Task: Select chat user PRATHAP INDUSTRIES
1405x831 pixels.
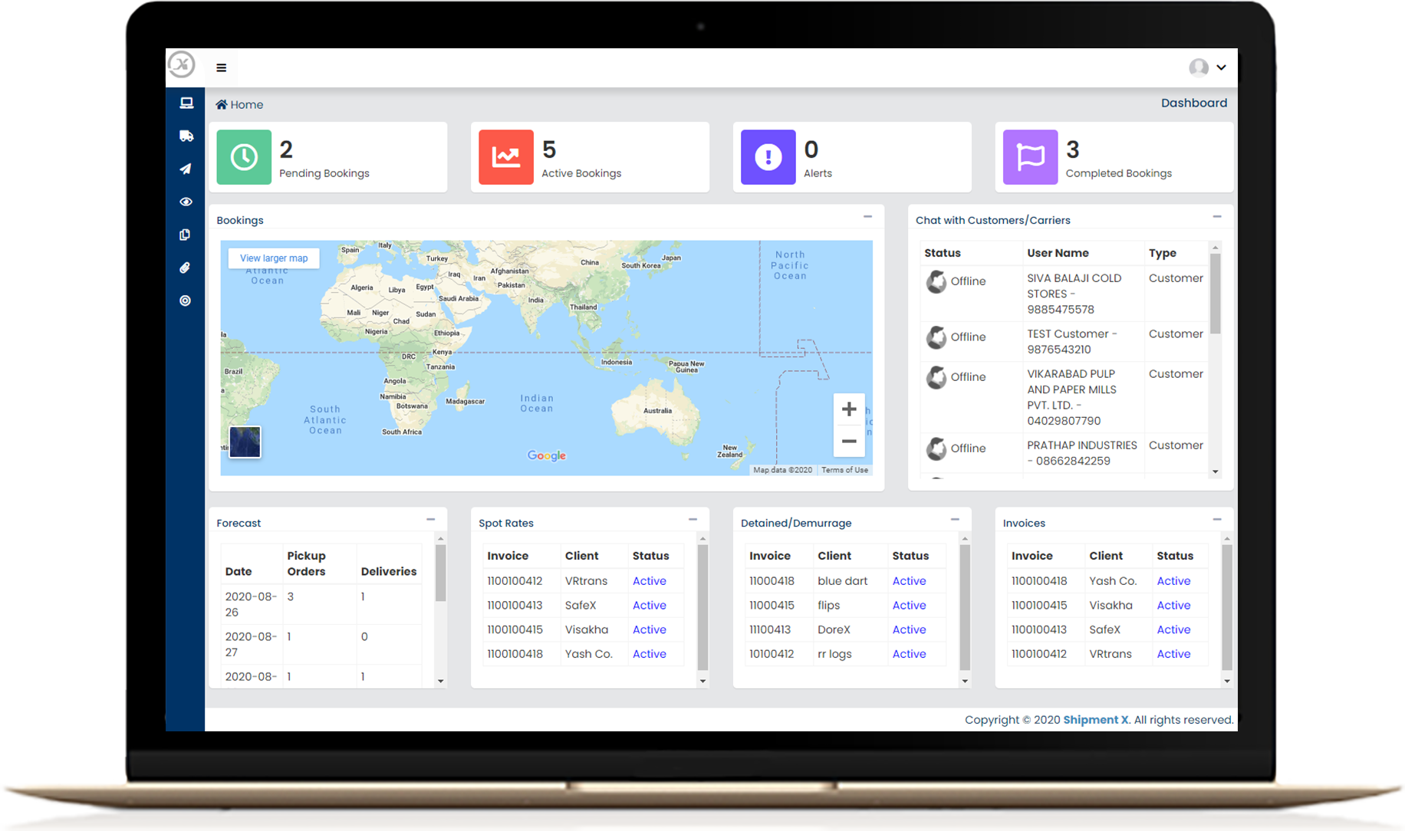Action: coord(1082,453)
